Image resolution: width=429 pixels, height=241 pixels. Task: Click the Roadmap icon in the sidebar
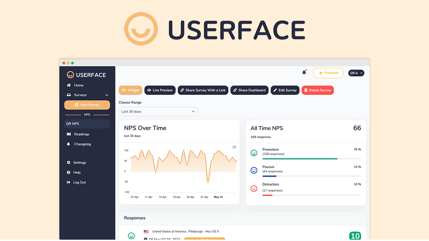(x=69, y=134)
